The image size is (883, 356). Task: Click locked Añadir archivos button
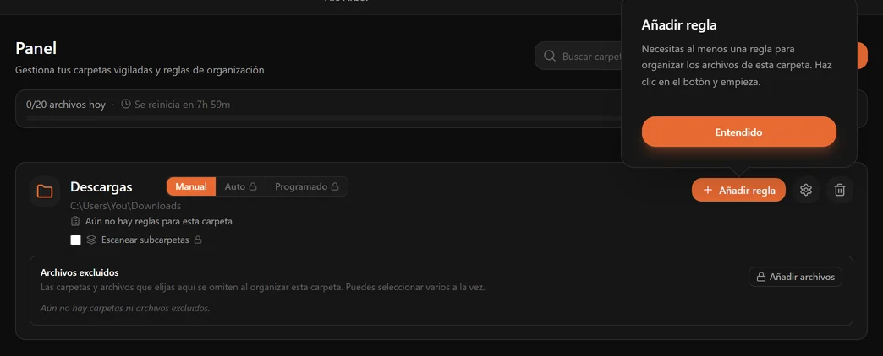[795, 277]
